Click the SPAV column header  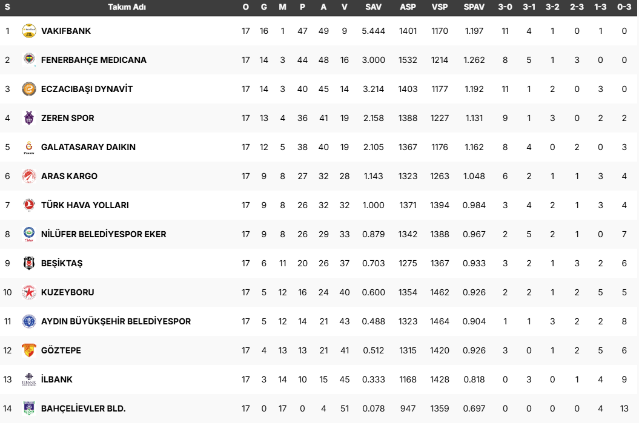(474, 7)
